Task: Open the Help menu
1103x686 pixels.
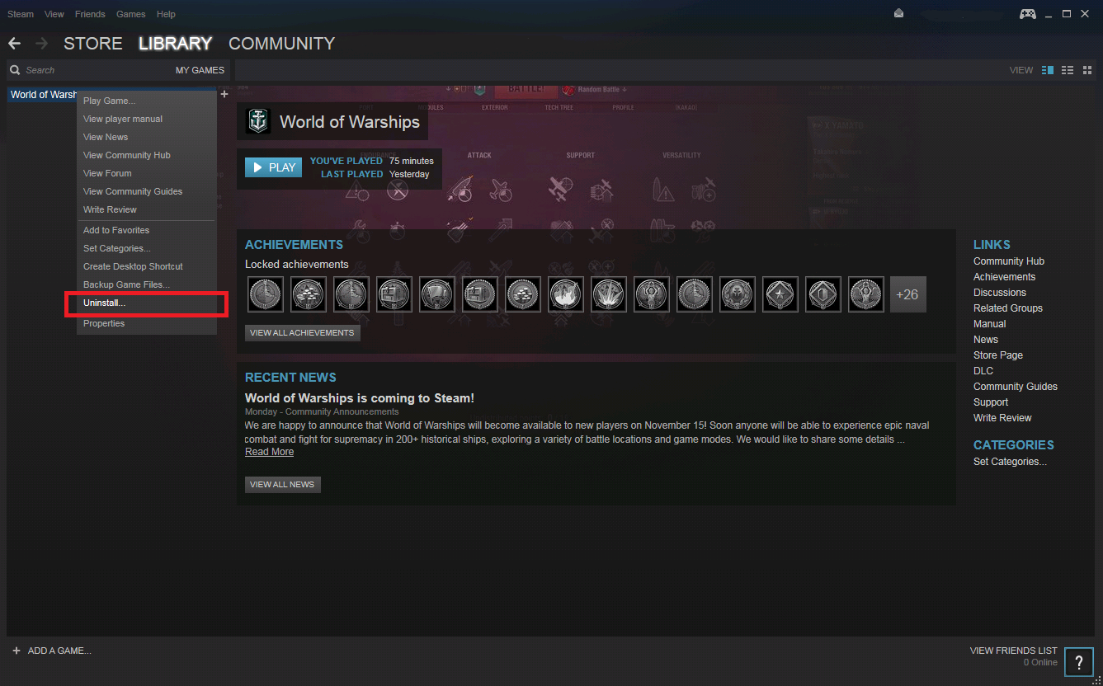Action: point(166,14)
